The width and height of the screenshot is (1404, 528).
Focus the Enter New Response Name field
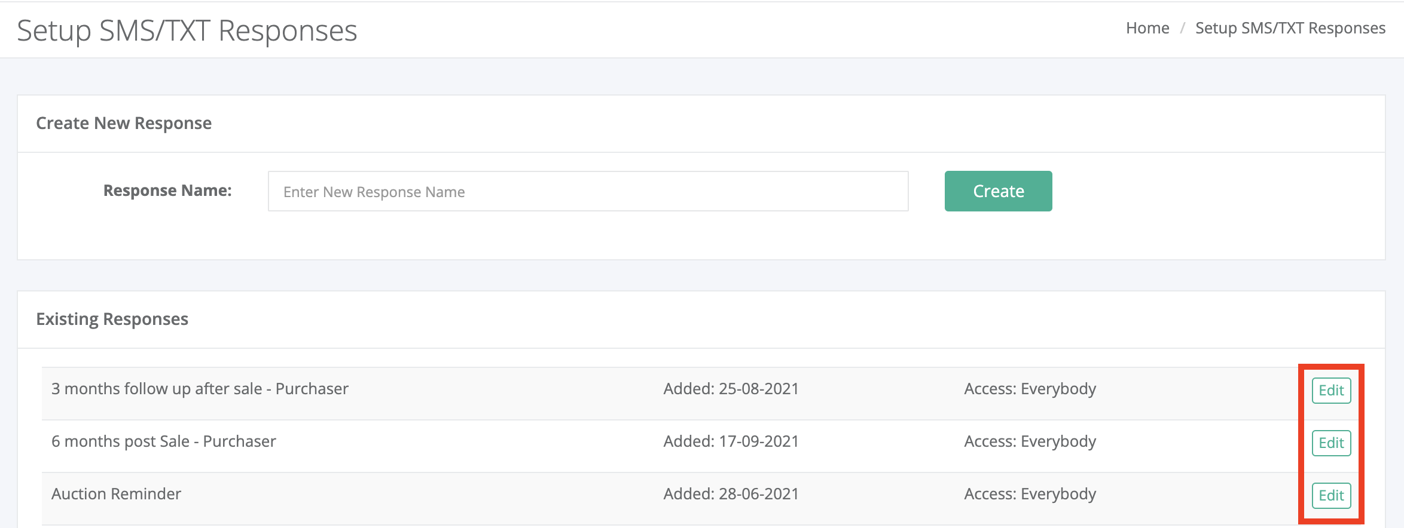point(588,191)
